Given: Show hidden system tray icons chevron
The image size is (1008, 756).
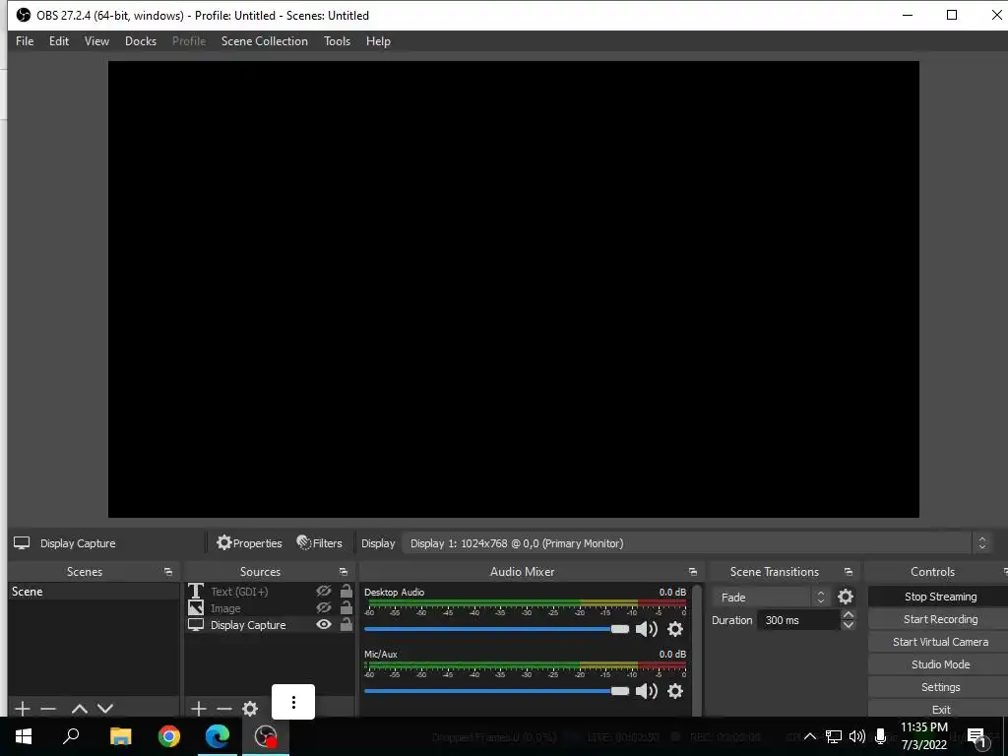Looking at the screenshot, I should click(809, 736).
